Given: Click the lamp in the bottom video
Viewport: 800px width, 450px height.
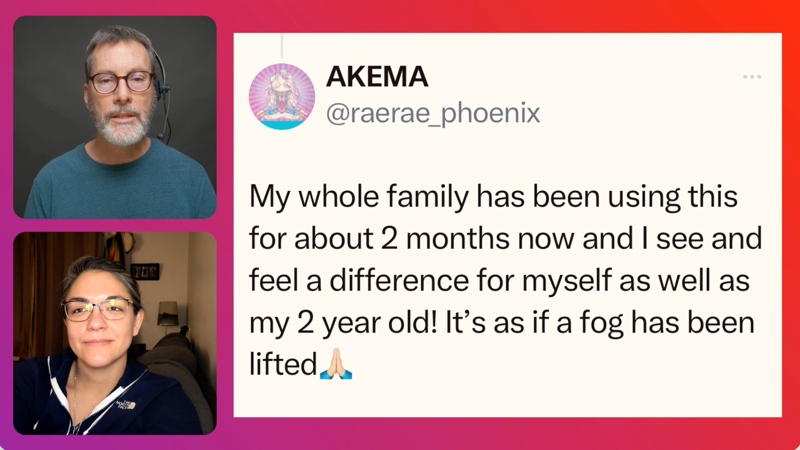Looking at the screenshot, I should pos(168,313).
